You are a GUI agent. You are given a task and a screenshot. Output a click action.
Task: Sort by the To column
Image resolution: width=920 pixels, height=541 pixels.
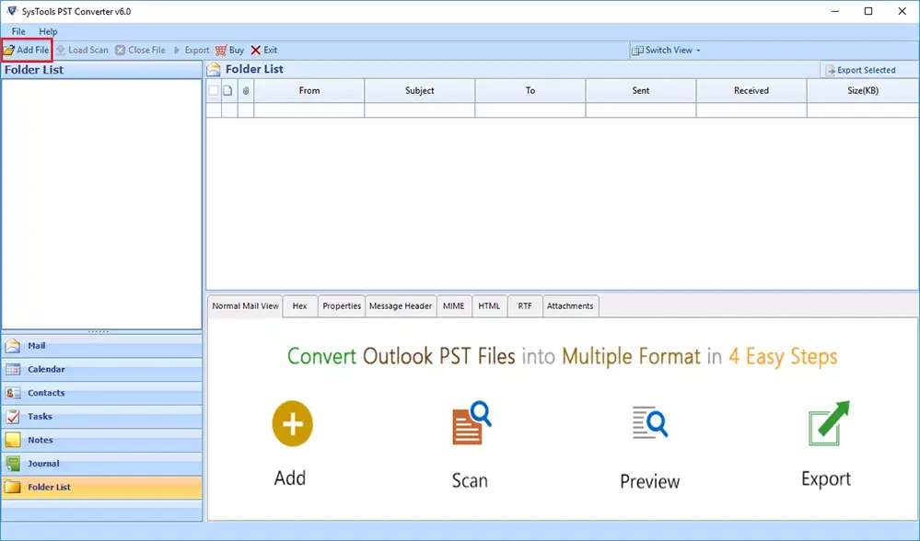[x=530, y=90]
